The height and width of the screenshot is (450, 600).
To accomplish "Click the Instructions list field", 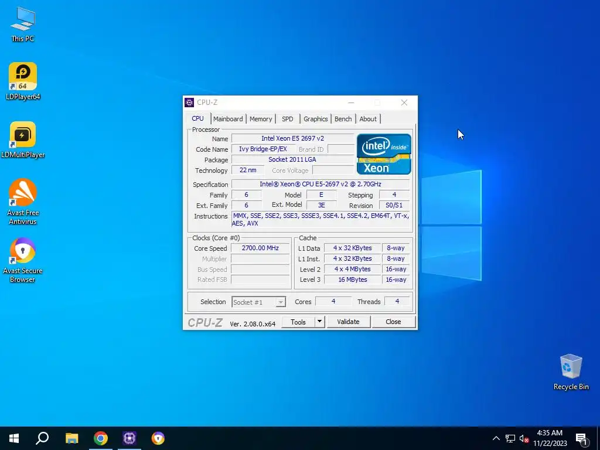I will pos(321,220).
